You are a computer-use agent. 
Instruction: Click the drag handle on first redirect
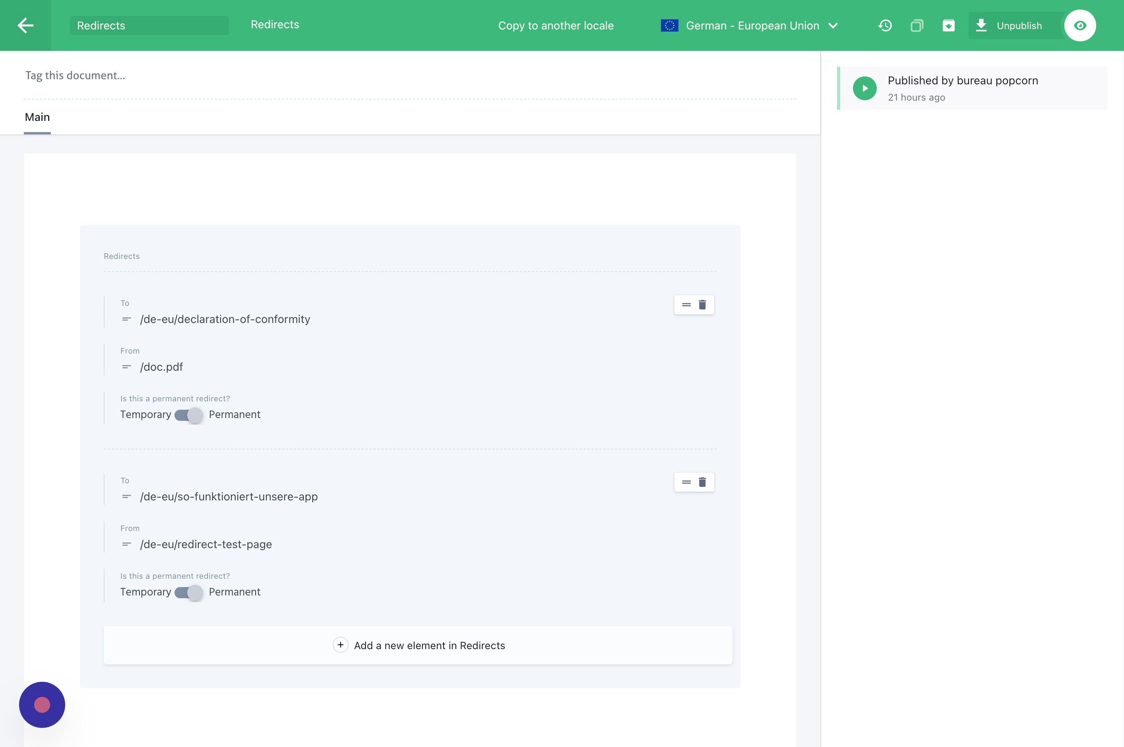coord(686,305)
